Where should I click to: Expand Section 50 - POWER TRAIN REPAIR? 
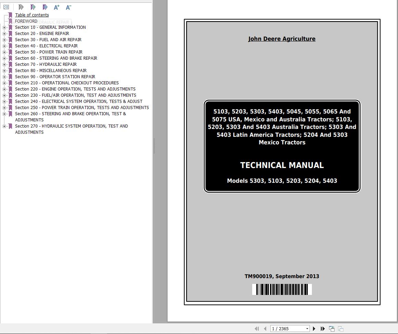[4, 52]
